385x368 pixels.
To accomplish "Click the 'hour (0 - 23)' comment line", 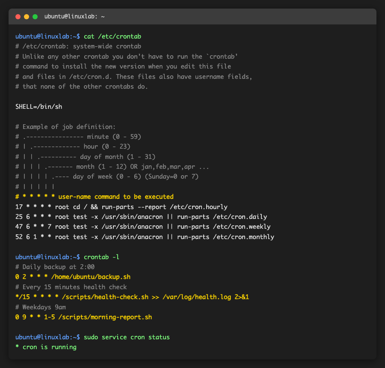I will click(73, 147).
